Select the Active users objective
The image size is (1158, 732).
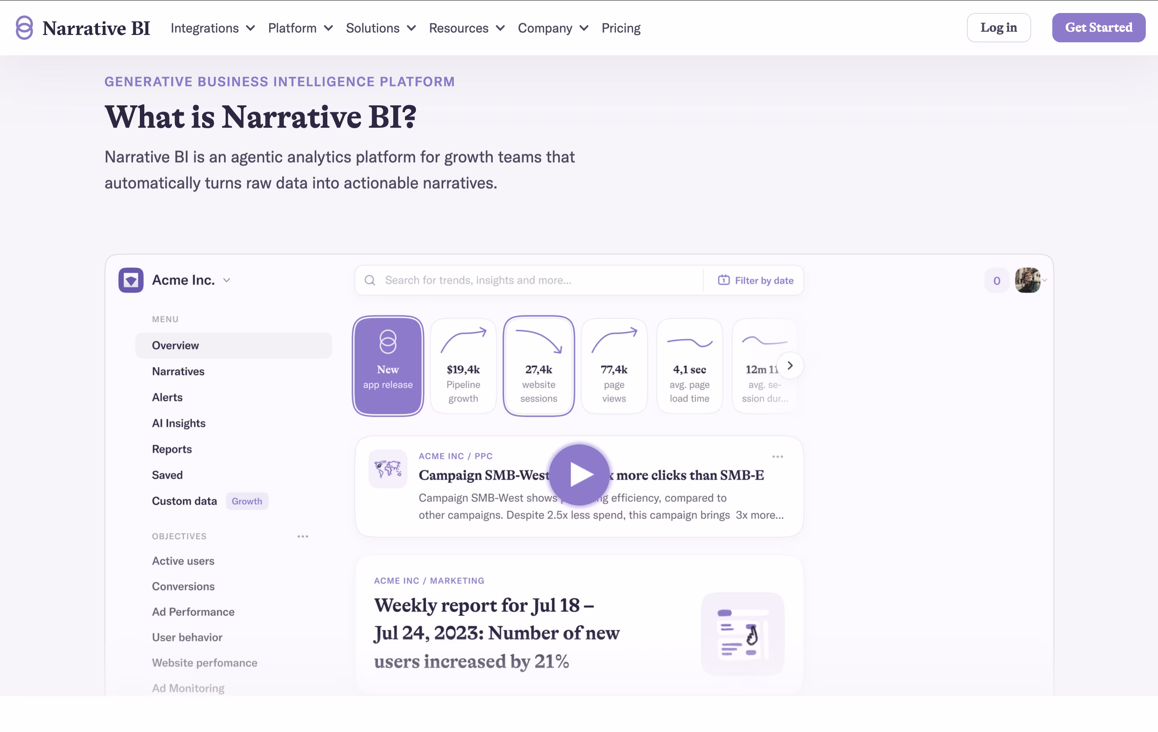click(183, 561)
